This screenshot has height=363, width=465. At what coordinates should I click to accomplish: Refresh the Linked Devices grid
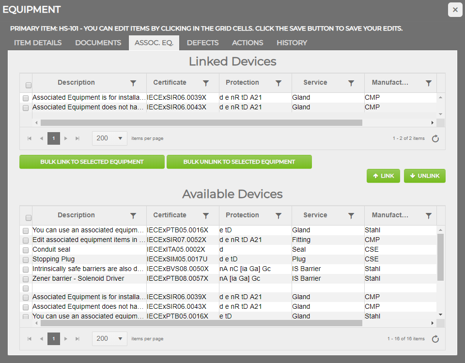(x=435, y=139)
